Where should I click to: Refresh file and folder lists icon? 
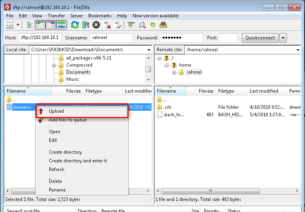(75, 25)
